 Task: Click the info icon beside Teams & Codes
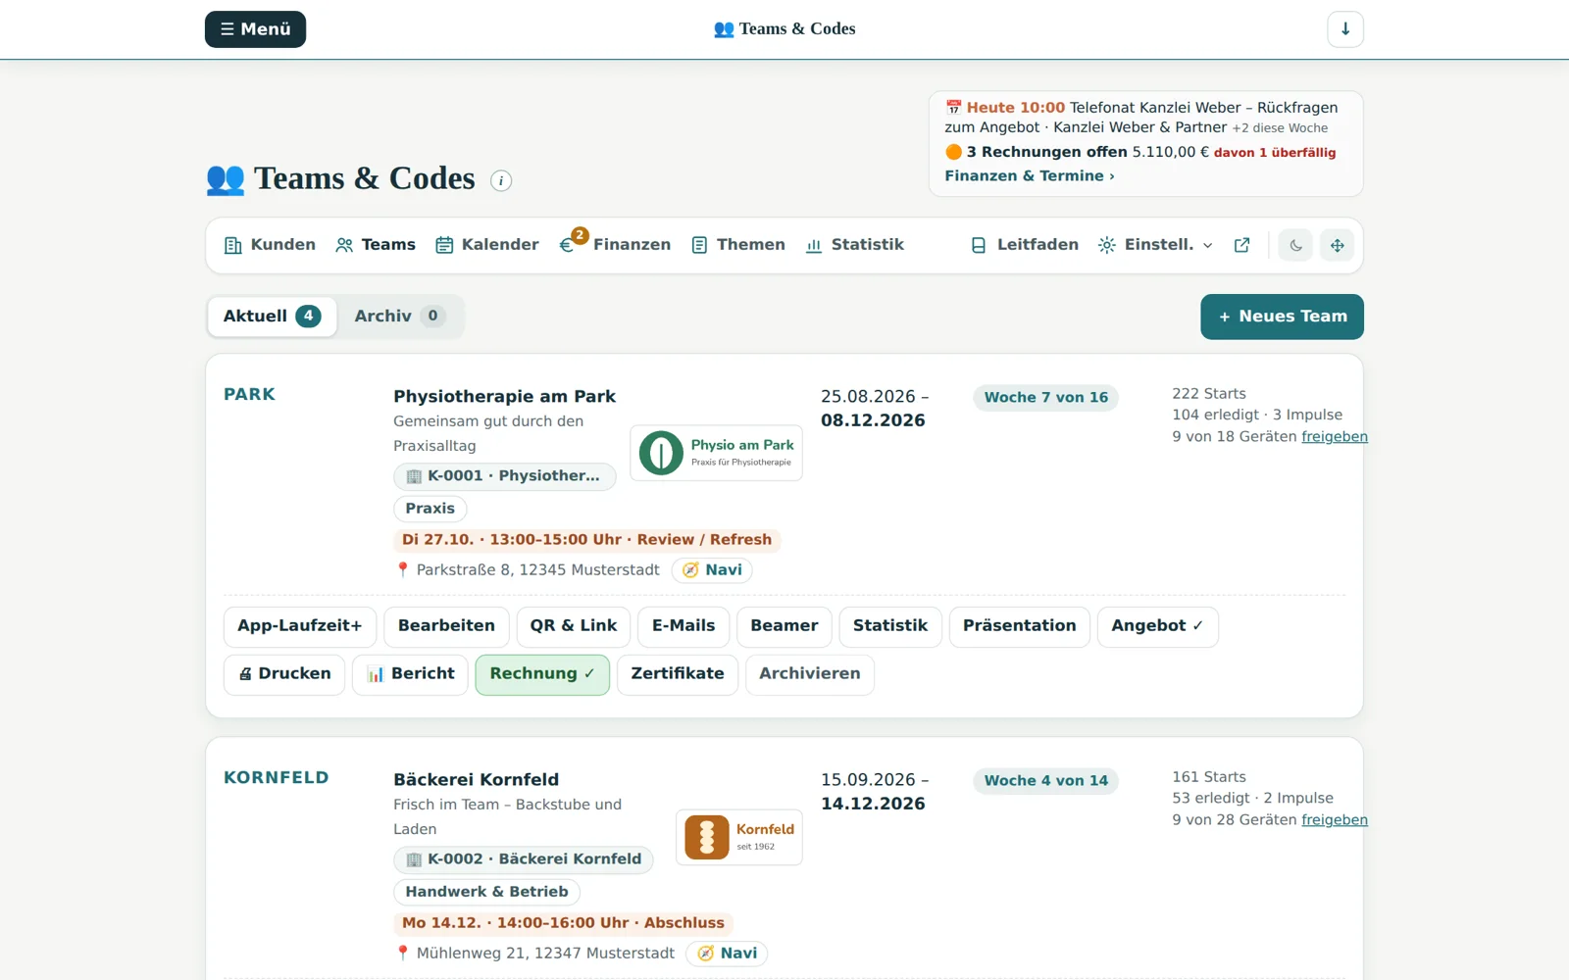click(501, 180)
